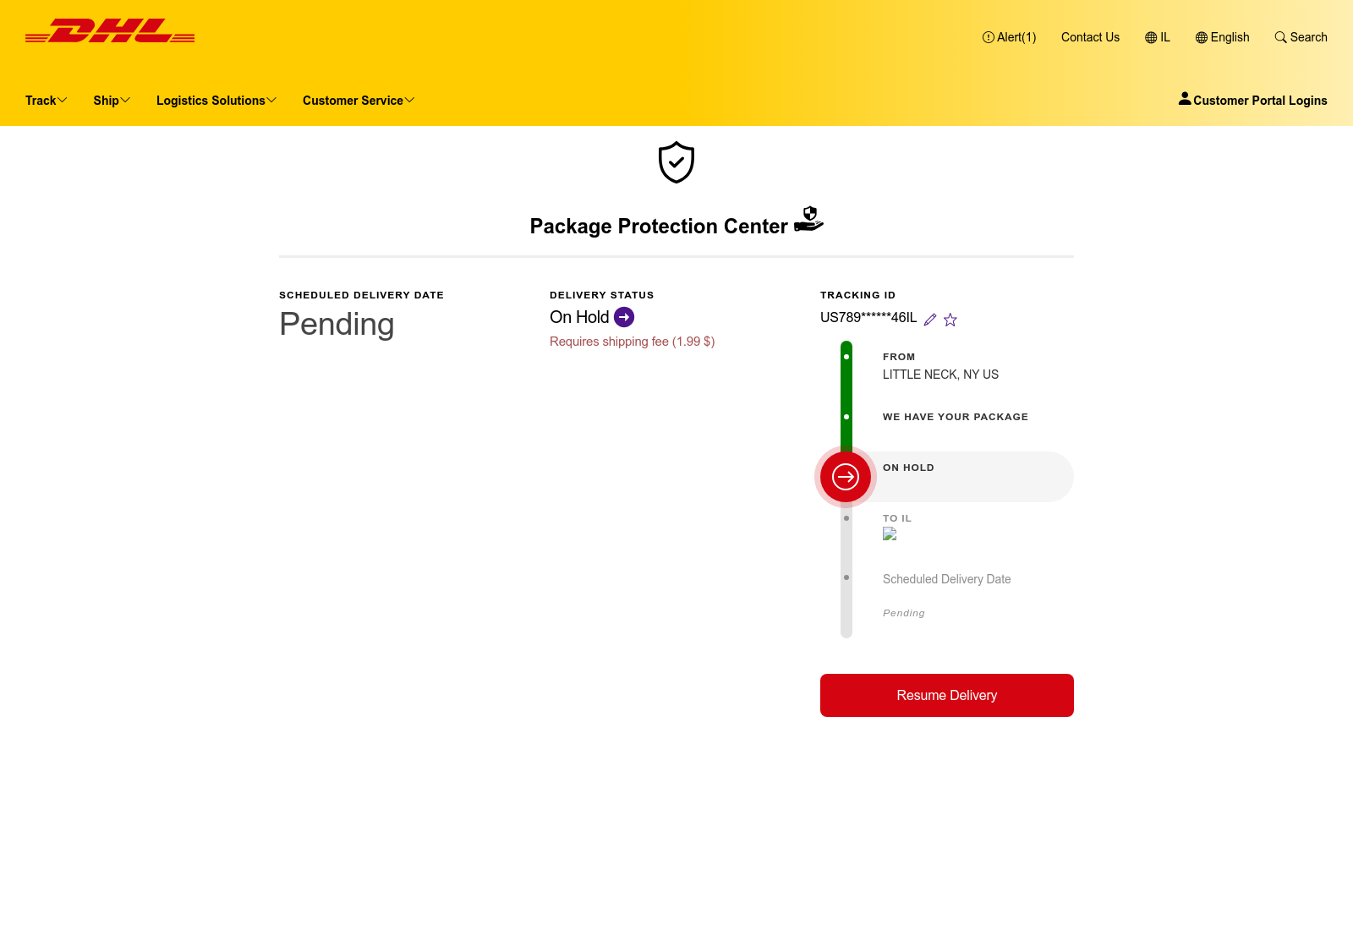The image size is (1353, 941).
Task: Edit tracking ID with pencil icon
Action: [x=930, y=320]
